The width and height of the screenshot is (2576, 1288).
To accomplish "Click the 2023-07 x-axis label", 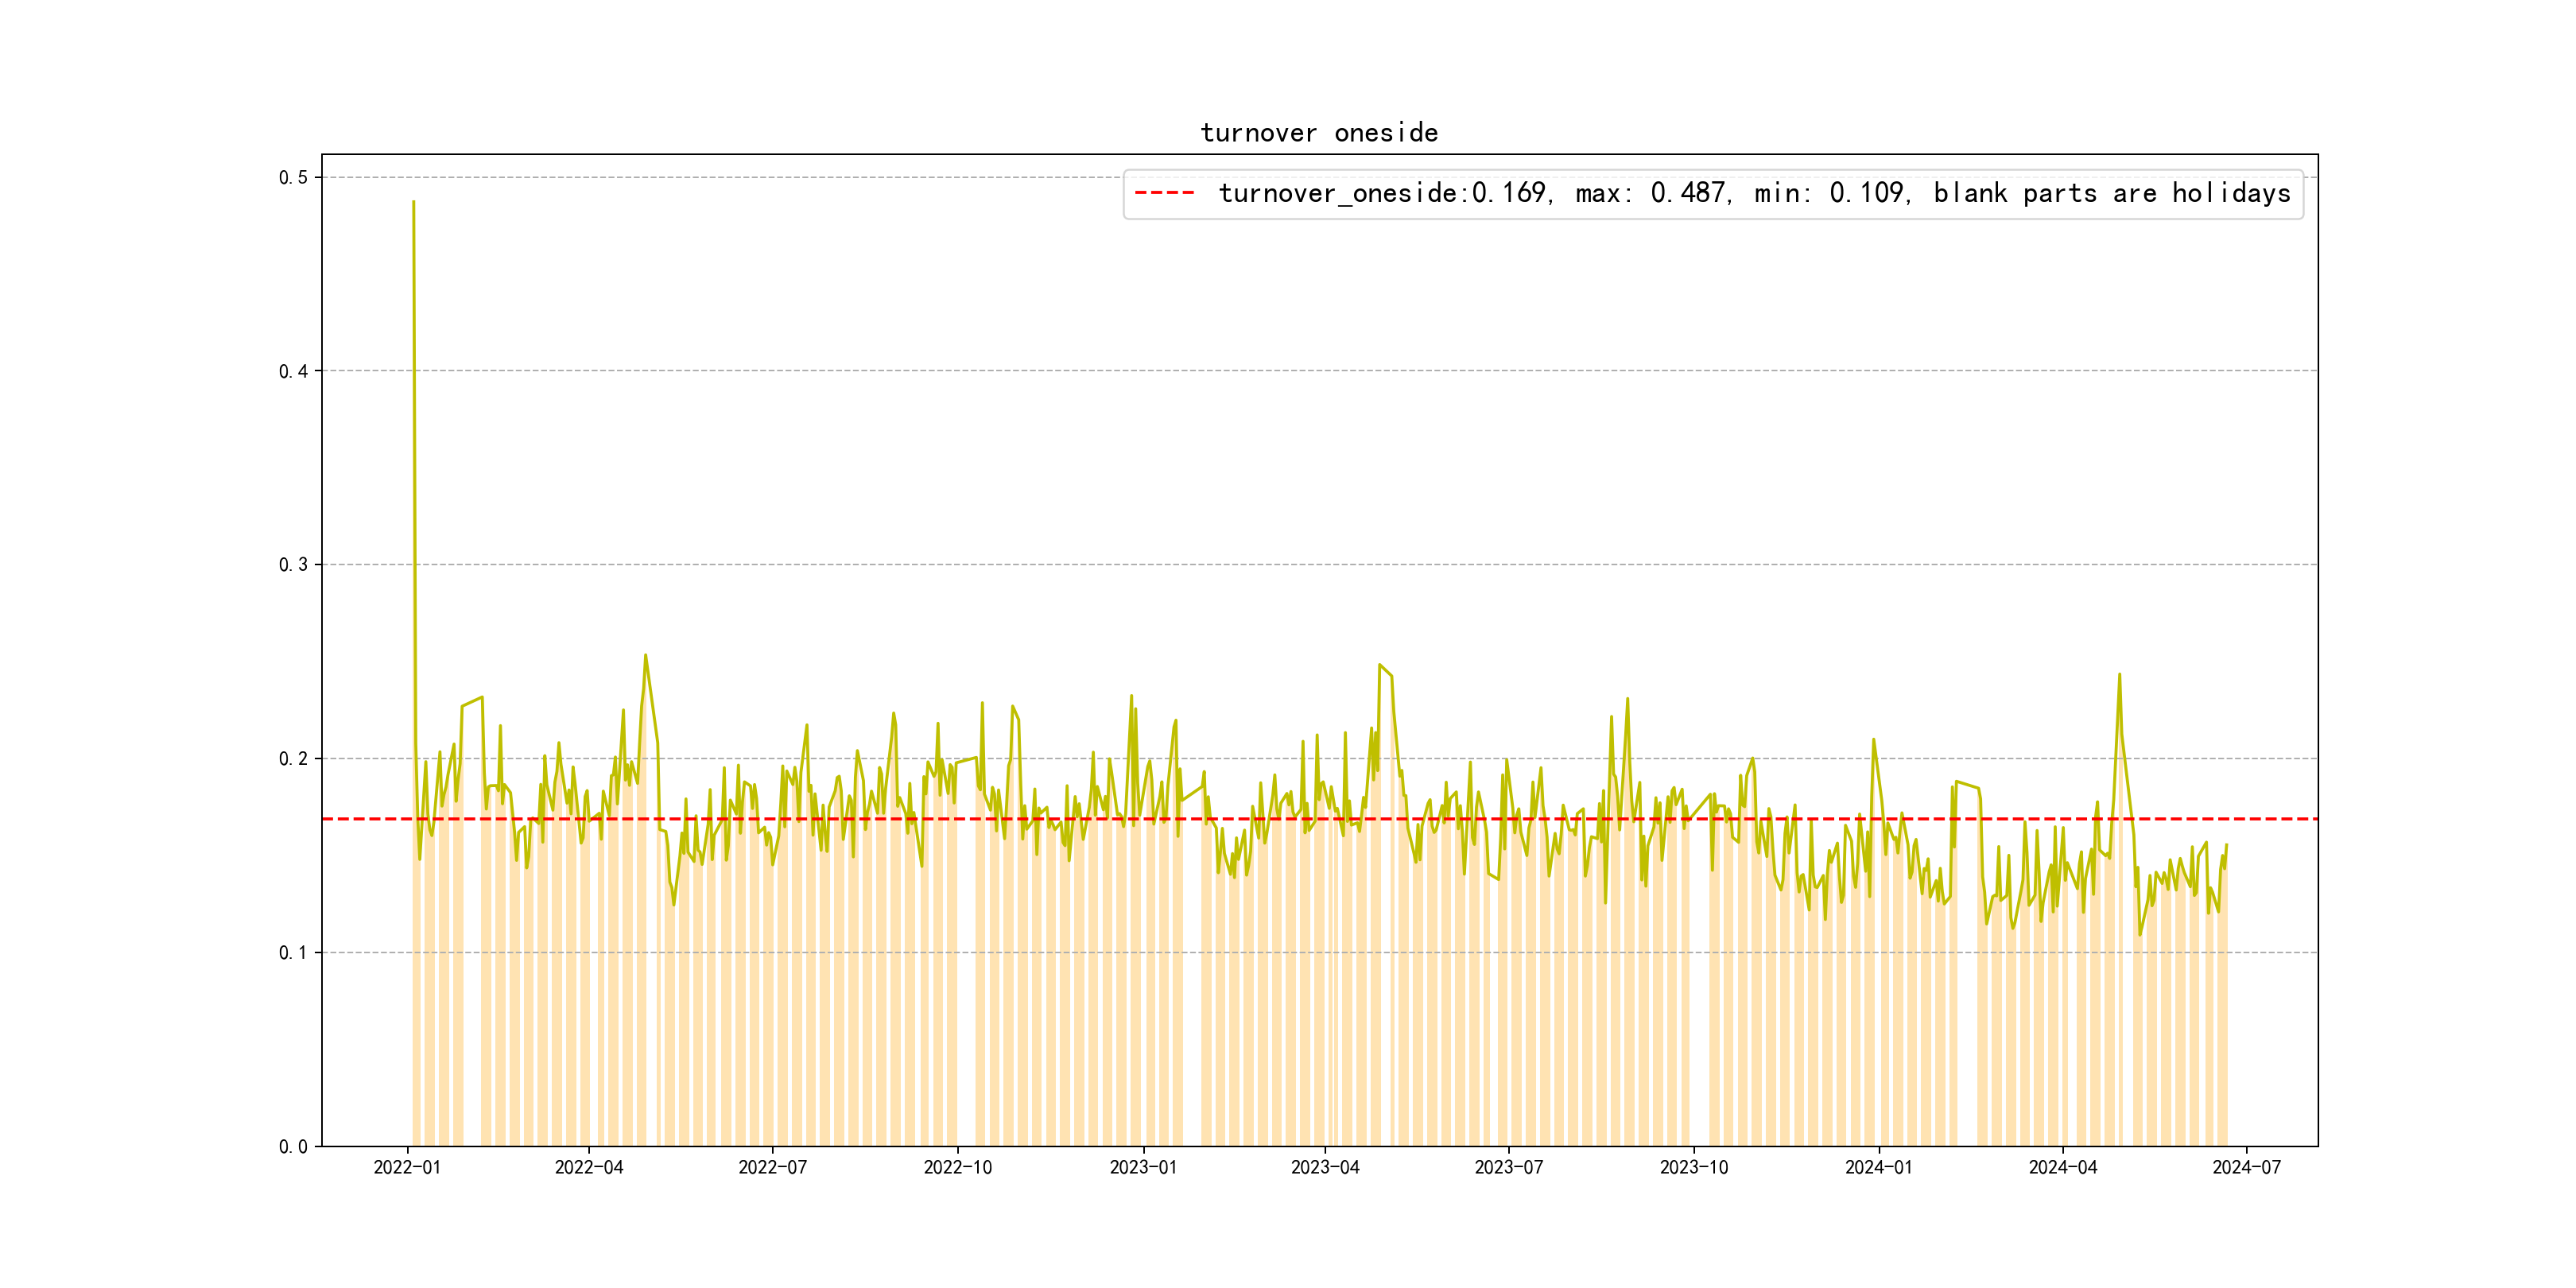I will 1508,1168.
